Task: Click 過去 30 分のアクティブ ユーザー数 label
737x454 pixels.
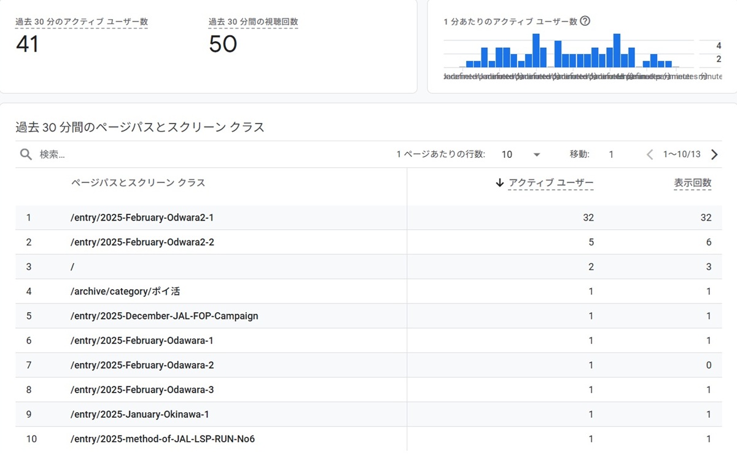Action: [x=82, y=22]
